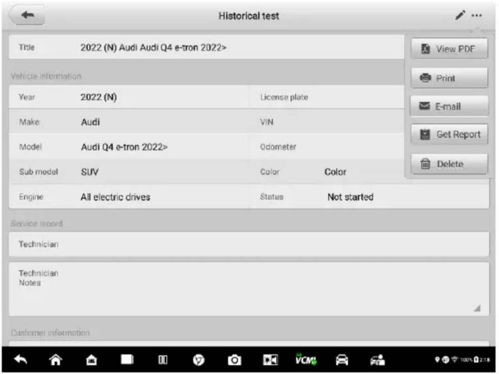This screenshot has width=499, height=374.
Task: Open the MaxiSys home (garage) icon
Action: 91,360
